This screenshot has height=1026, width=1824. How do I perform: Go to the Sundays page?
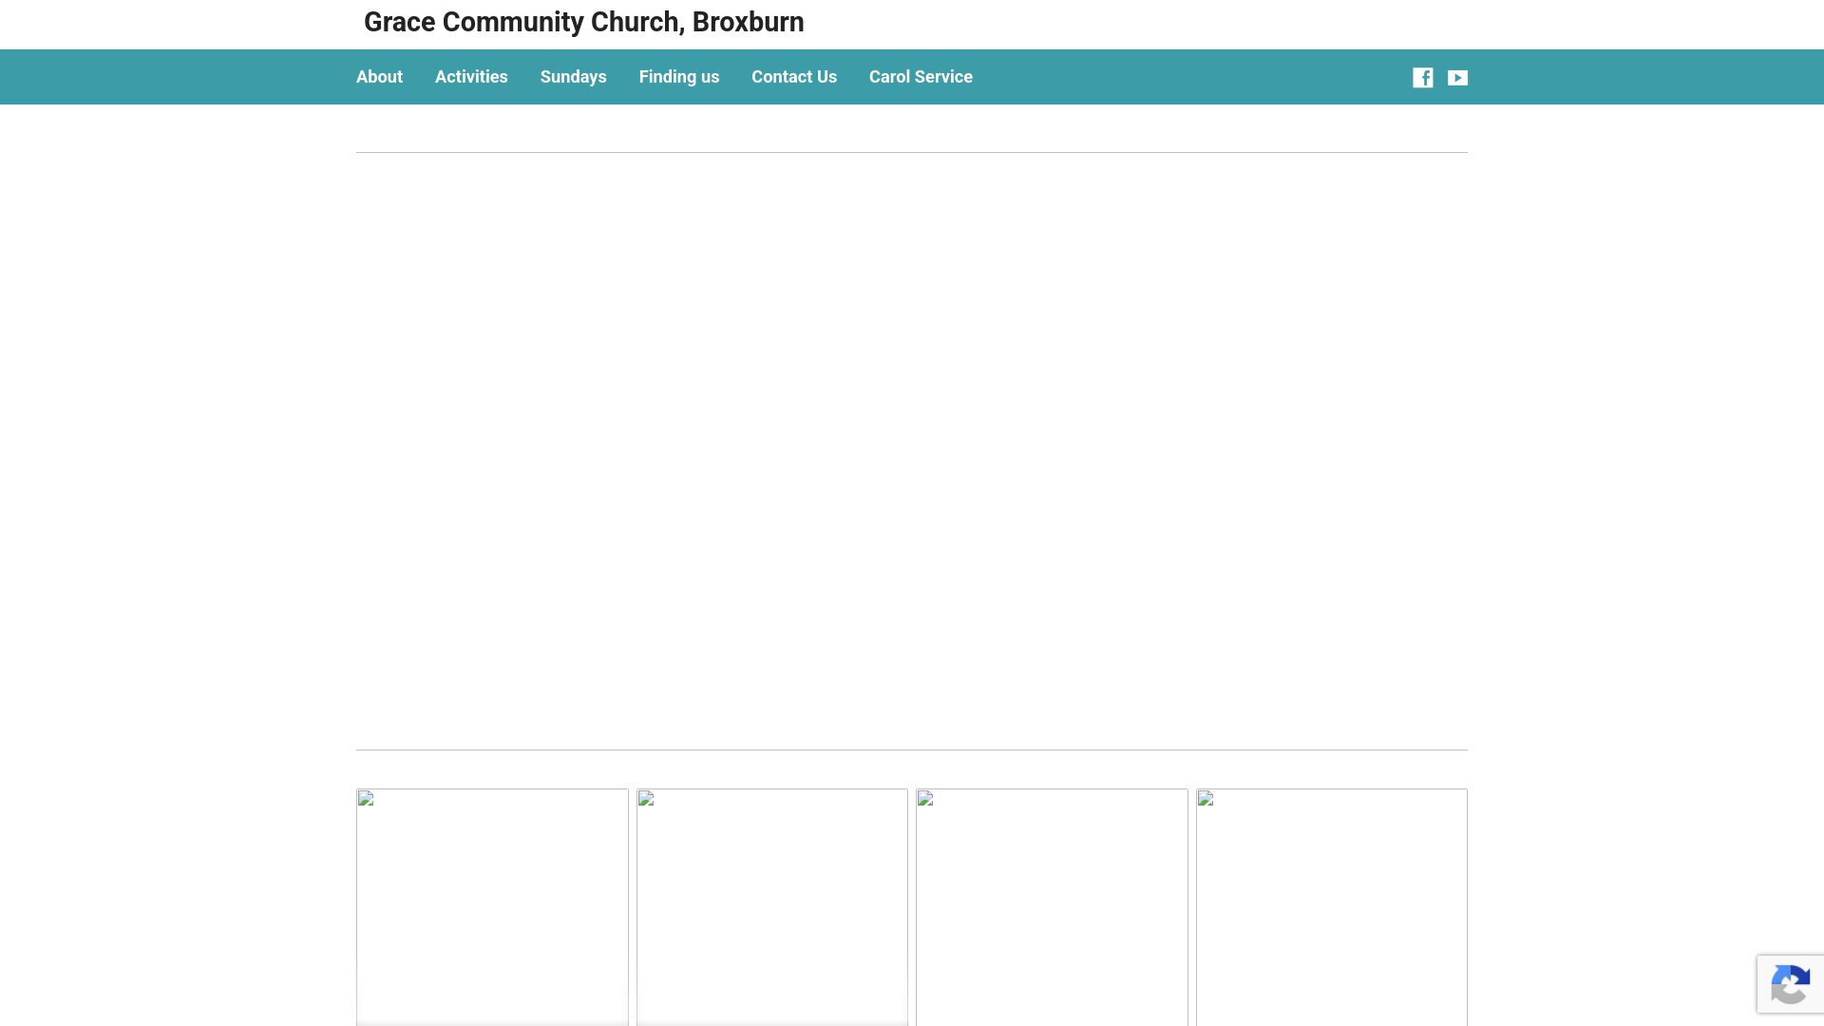pos(573,77)
